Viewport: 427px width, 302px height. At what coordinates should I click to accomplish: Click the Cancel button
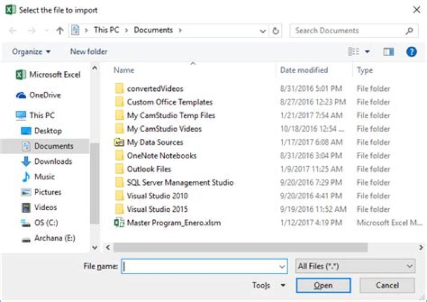[x=387, y=285]
